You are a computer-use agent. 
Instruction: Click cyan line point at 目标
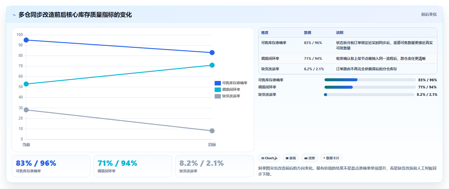pos(212,65)
